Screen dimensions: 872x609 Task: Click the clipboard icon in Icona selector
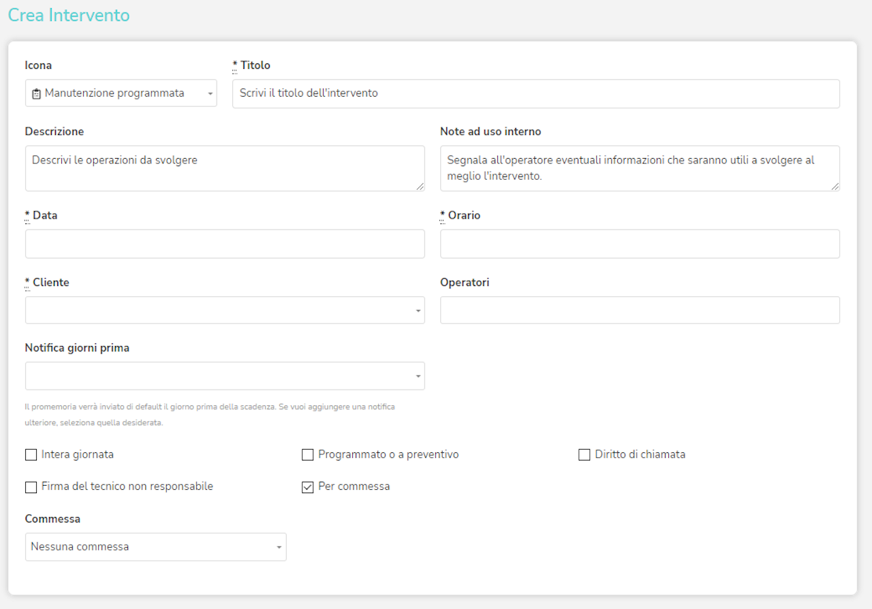37,94
